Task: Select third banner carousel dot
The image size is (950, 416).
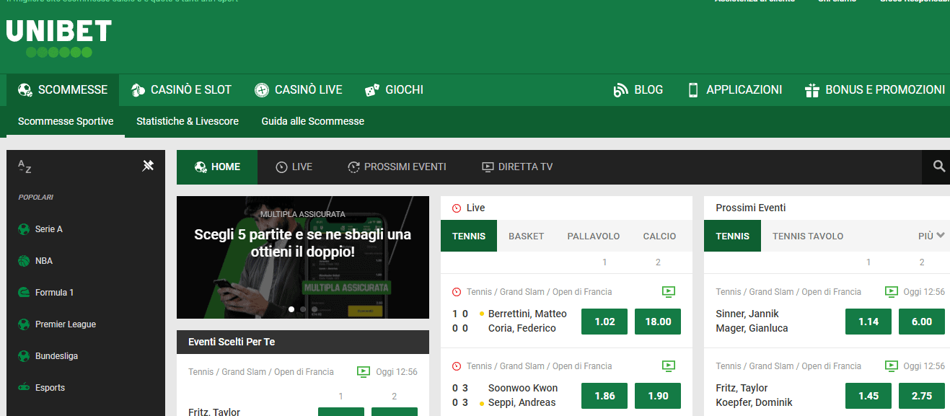Action: tap(315, 309)
